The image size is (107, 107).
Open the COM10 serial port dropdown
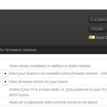coord(98,19)
